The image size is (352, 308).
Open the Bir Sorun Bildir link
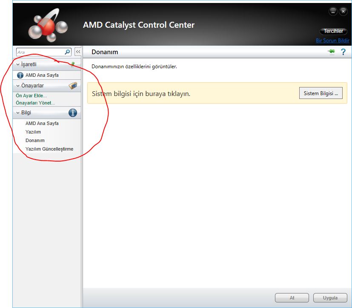pos(332,41)
